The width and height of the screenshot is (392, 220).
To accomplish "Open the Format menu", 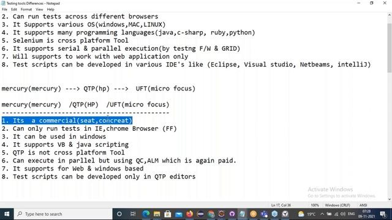I will 26,10.
